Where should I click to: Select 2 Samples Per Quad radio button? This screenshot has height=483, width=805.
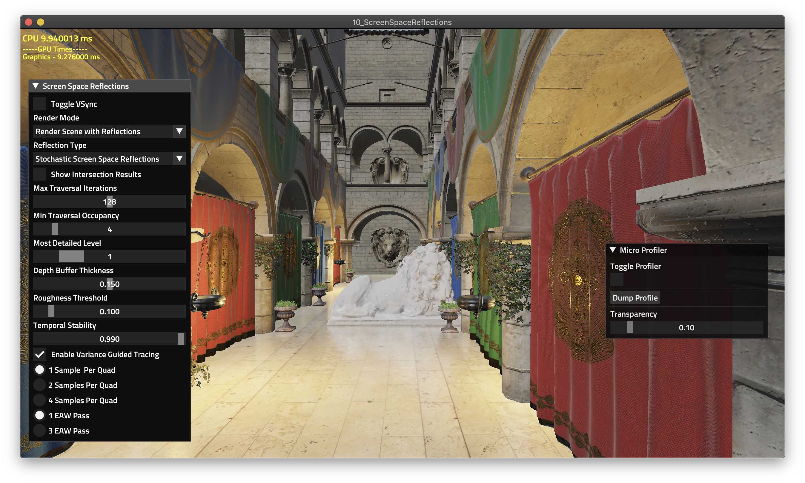click(39, 384)
